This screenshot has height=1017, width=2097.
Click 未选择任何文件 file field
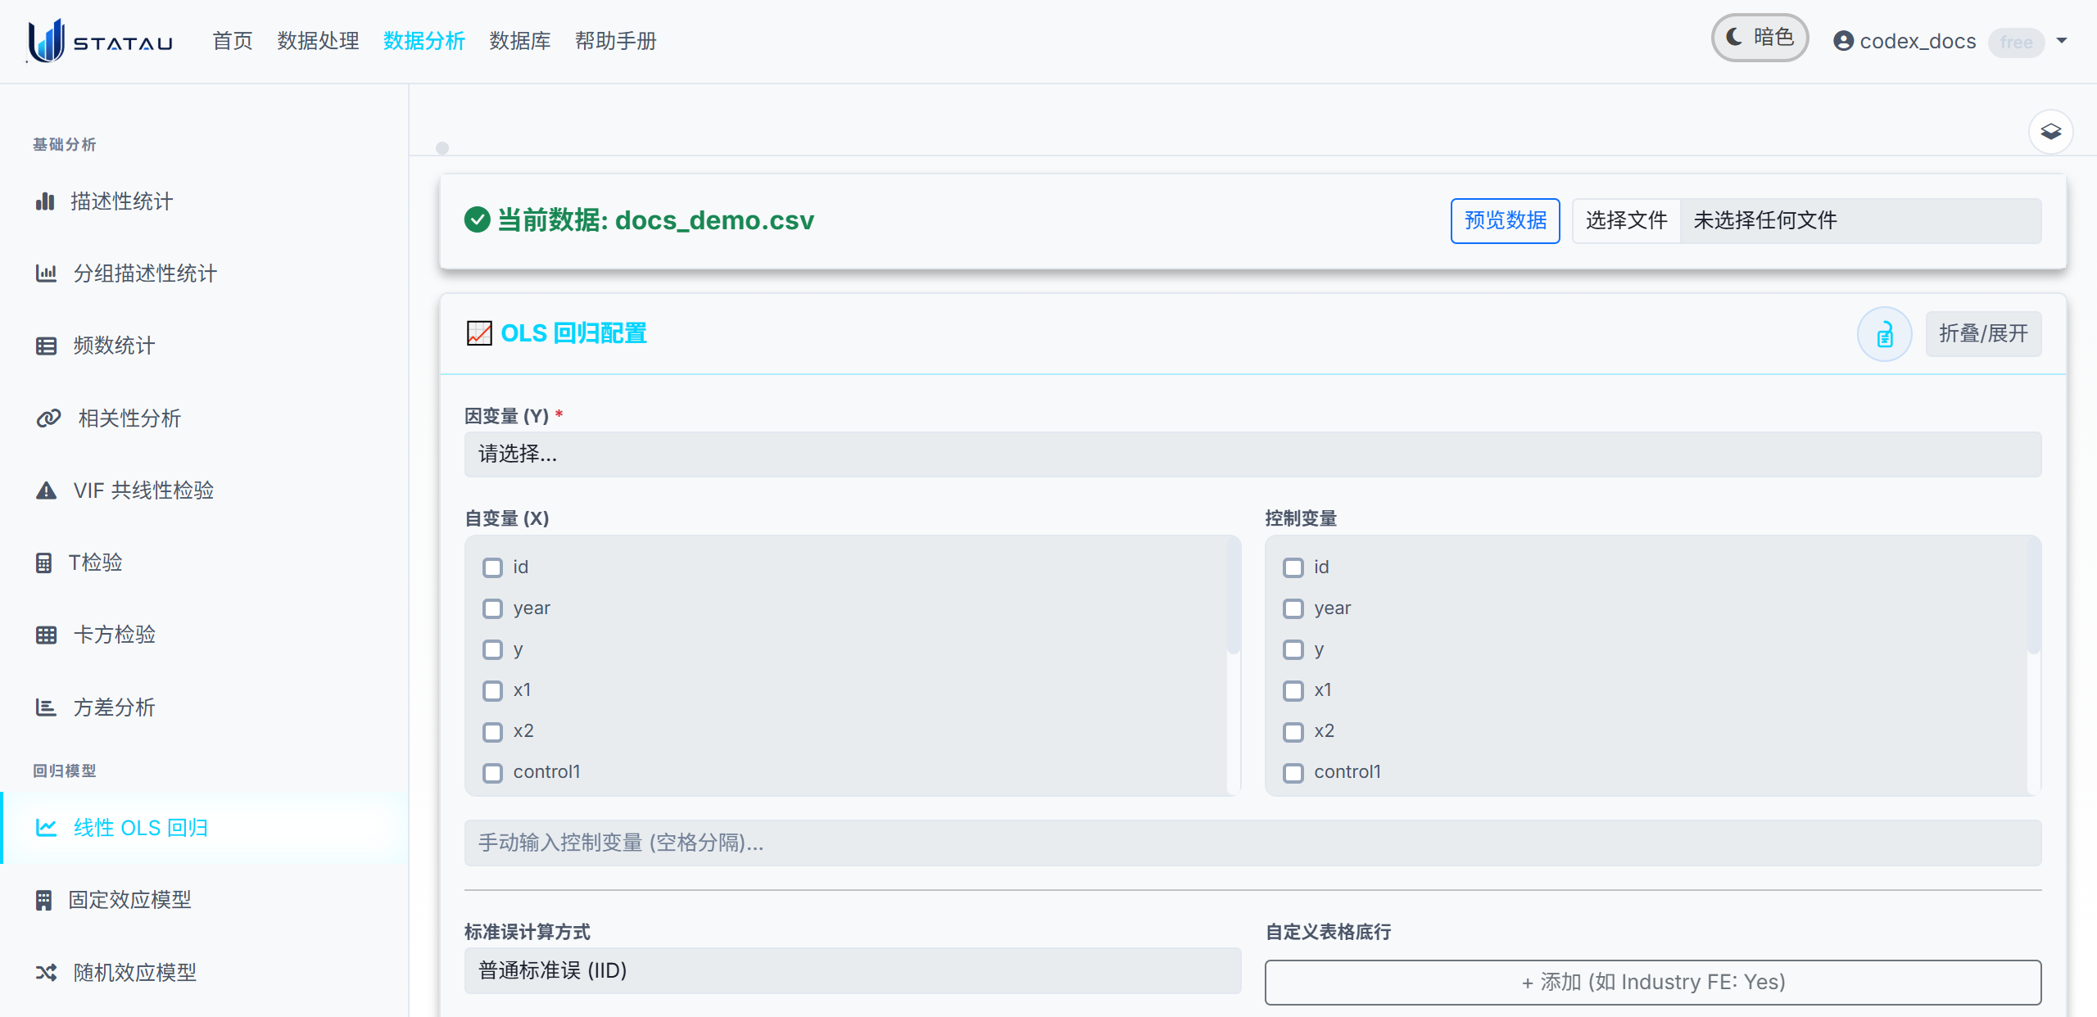point(1860,220)
